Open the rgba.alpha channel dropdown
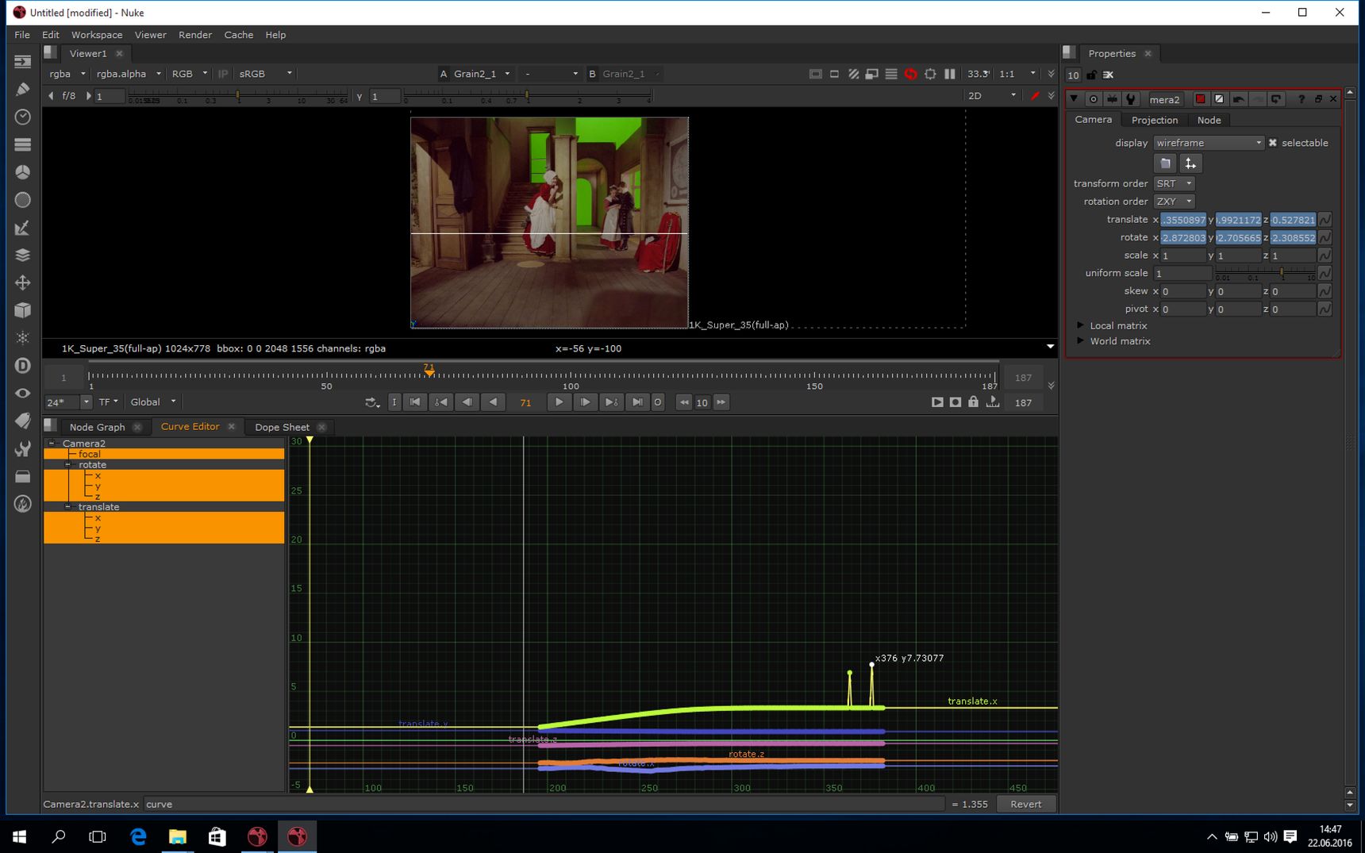Image resolution: width=1365 pixels, height=853 pixels. (x=128, y=74)
